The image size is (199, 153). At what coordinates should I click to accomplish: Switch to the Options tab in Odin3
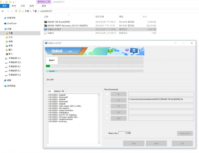[57, 91]
